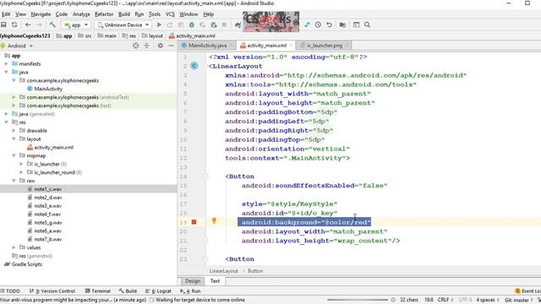Click the class gutter icon on line 2
541x304 pixels.
pos(194,66)
